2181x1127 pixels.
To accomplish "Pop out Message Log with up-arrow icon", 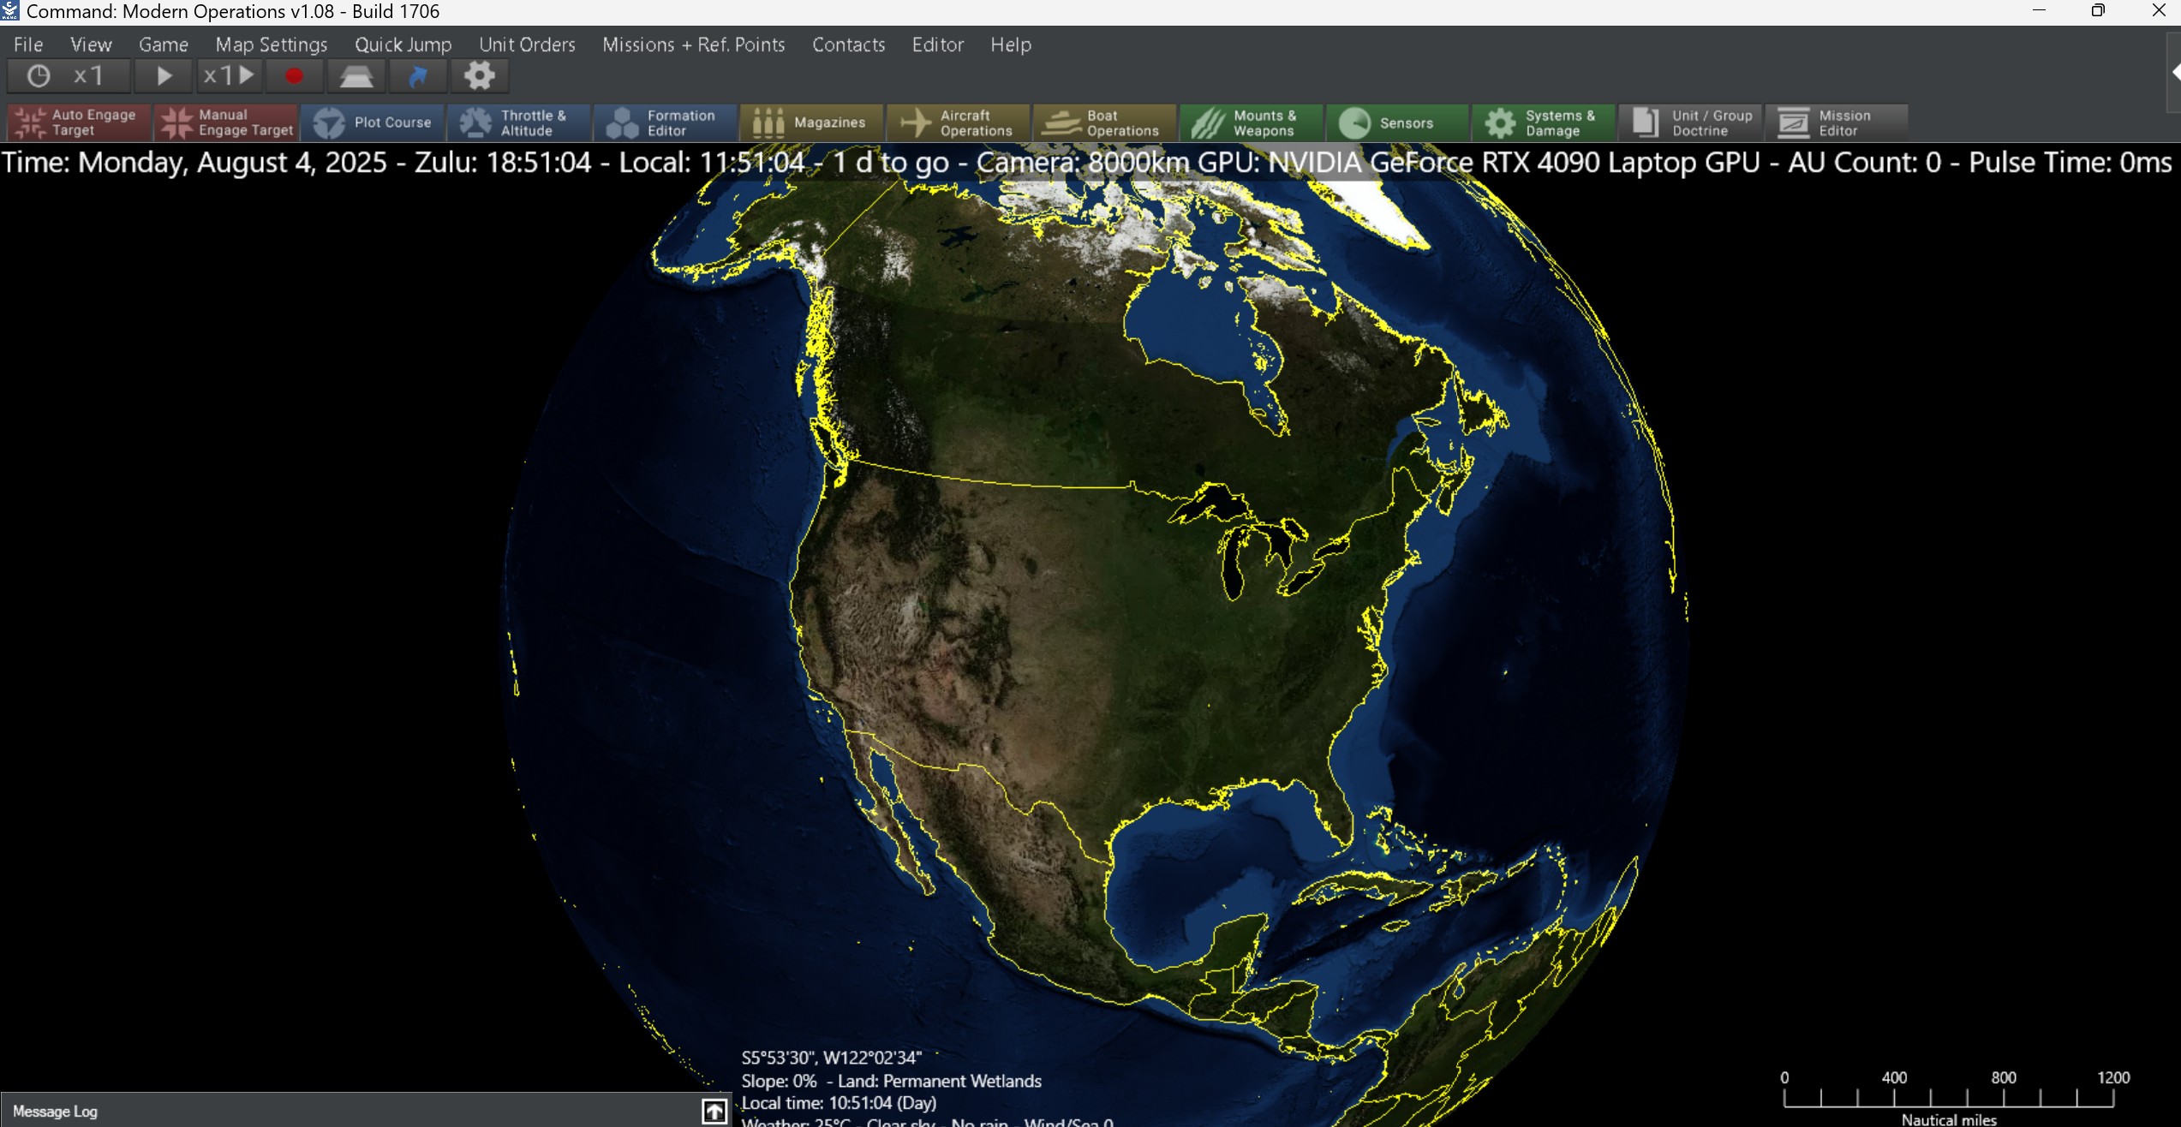I will 714,1111.
